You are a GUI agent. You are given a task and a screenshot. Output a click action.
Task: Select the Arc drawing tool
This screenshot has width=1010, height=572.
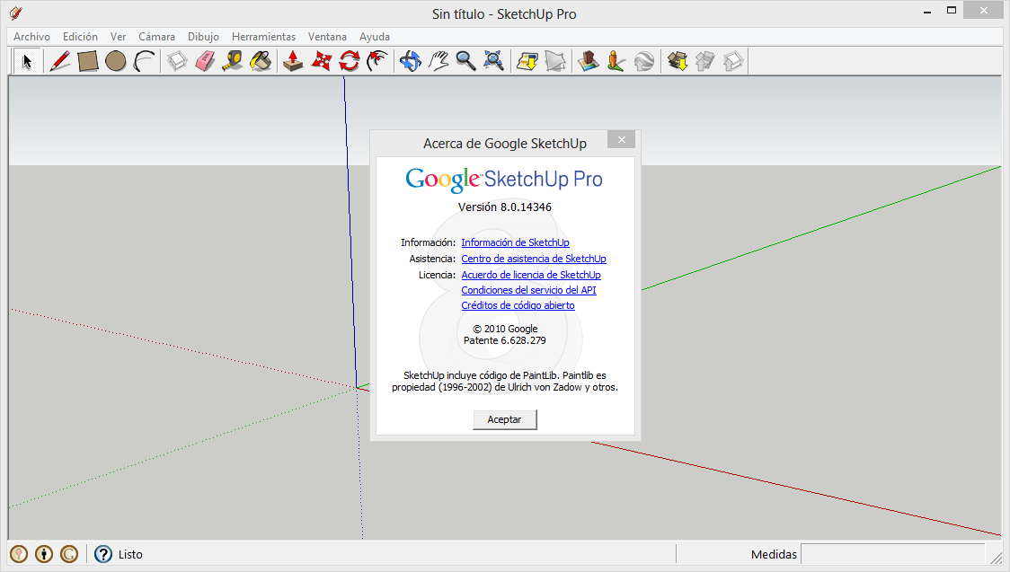point(144,61)
